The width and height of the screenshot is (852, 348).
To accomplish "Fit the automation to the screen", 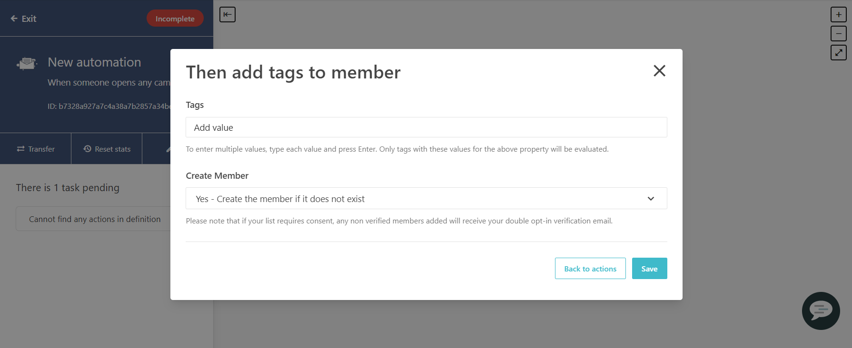I will click(x=838, y=52).
